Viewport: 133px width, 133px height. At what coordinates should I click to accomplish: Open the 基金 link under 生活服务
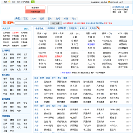5,58
